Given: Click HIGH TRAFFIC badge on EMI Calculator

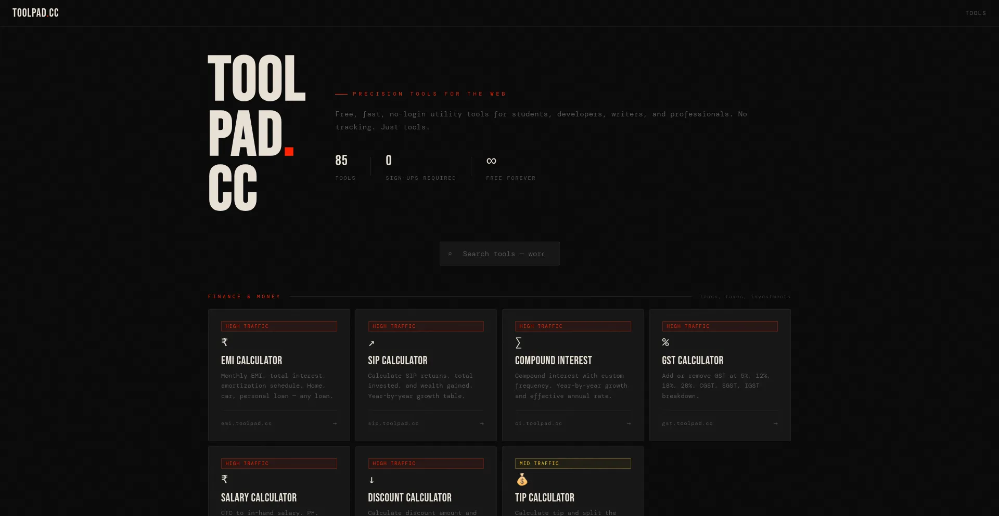Looking at the screenshot, I should (x=279, y=326).
